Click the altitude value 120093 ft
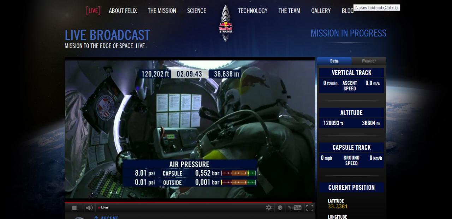Image resolution: width=452 pixels, height=219 pixels. tap(333, 123)
